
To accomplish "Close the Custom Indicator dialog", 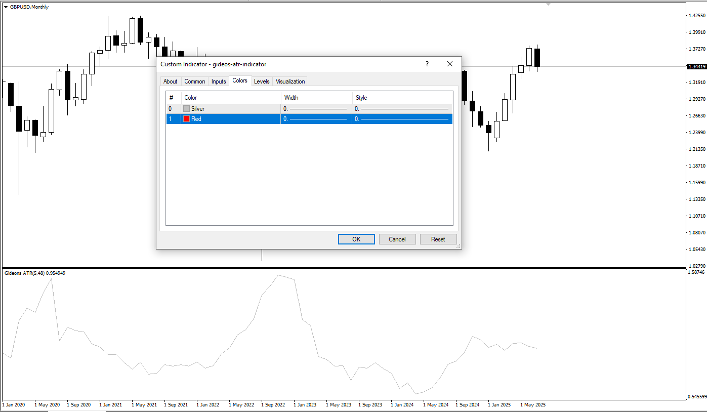I will [449, 64].
